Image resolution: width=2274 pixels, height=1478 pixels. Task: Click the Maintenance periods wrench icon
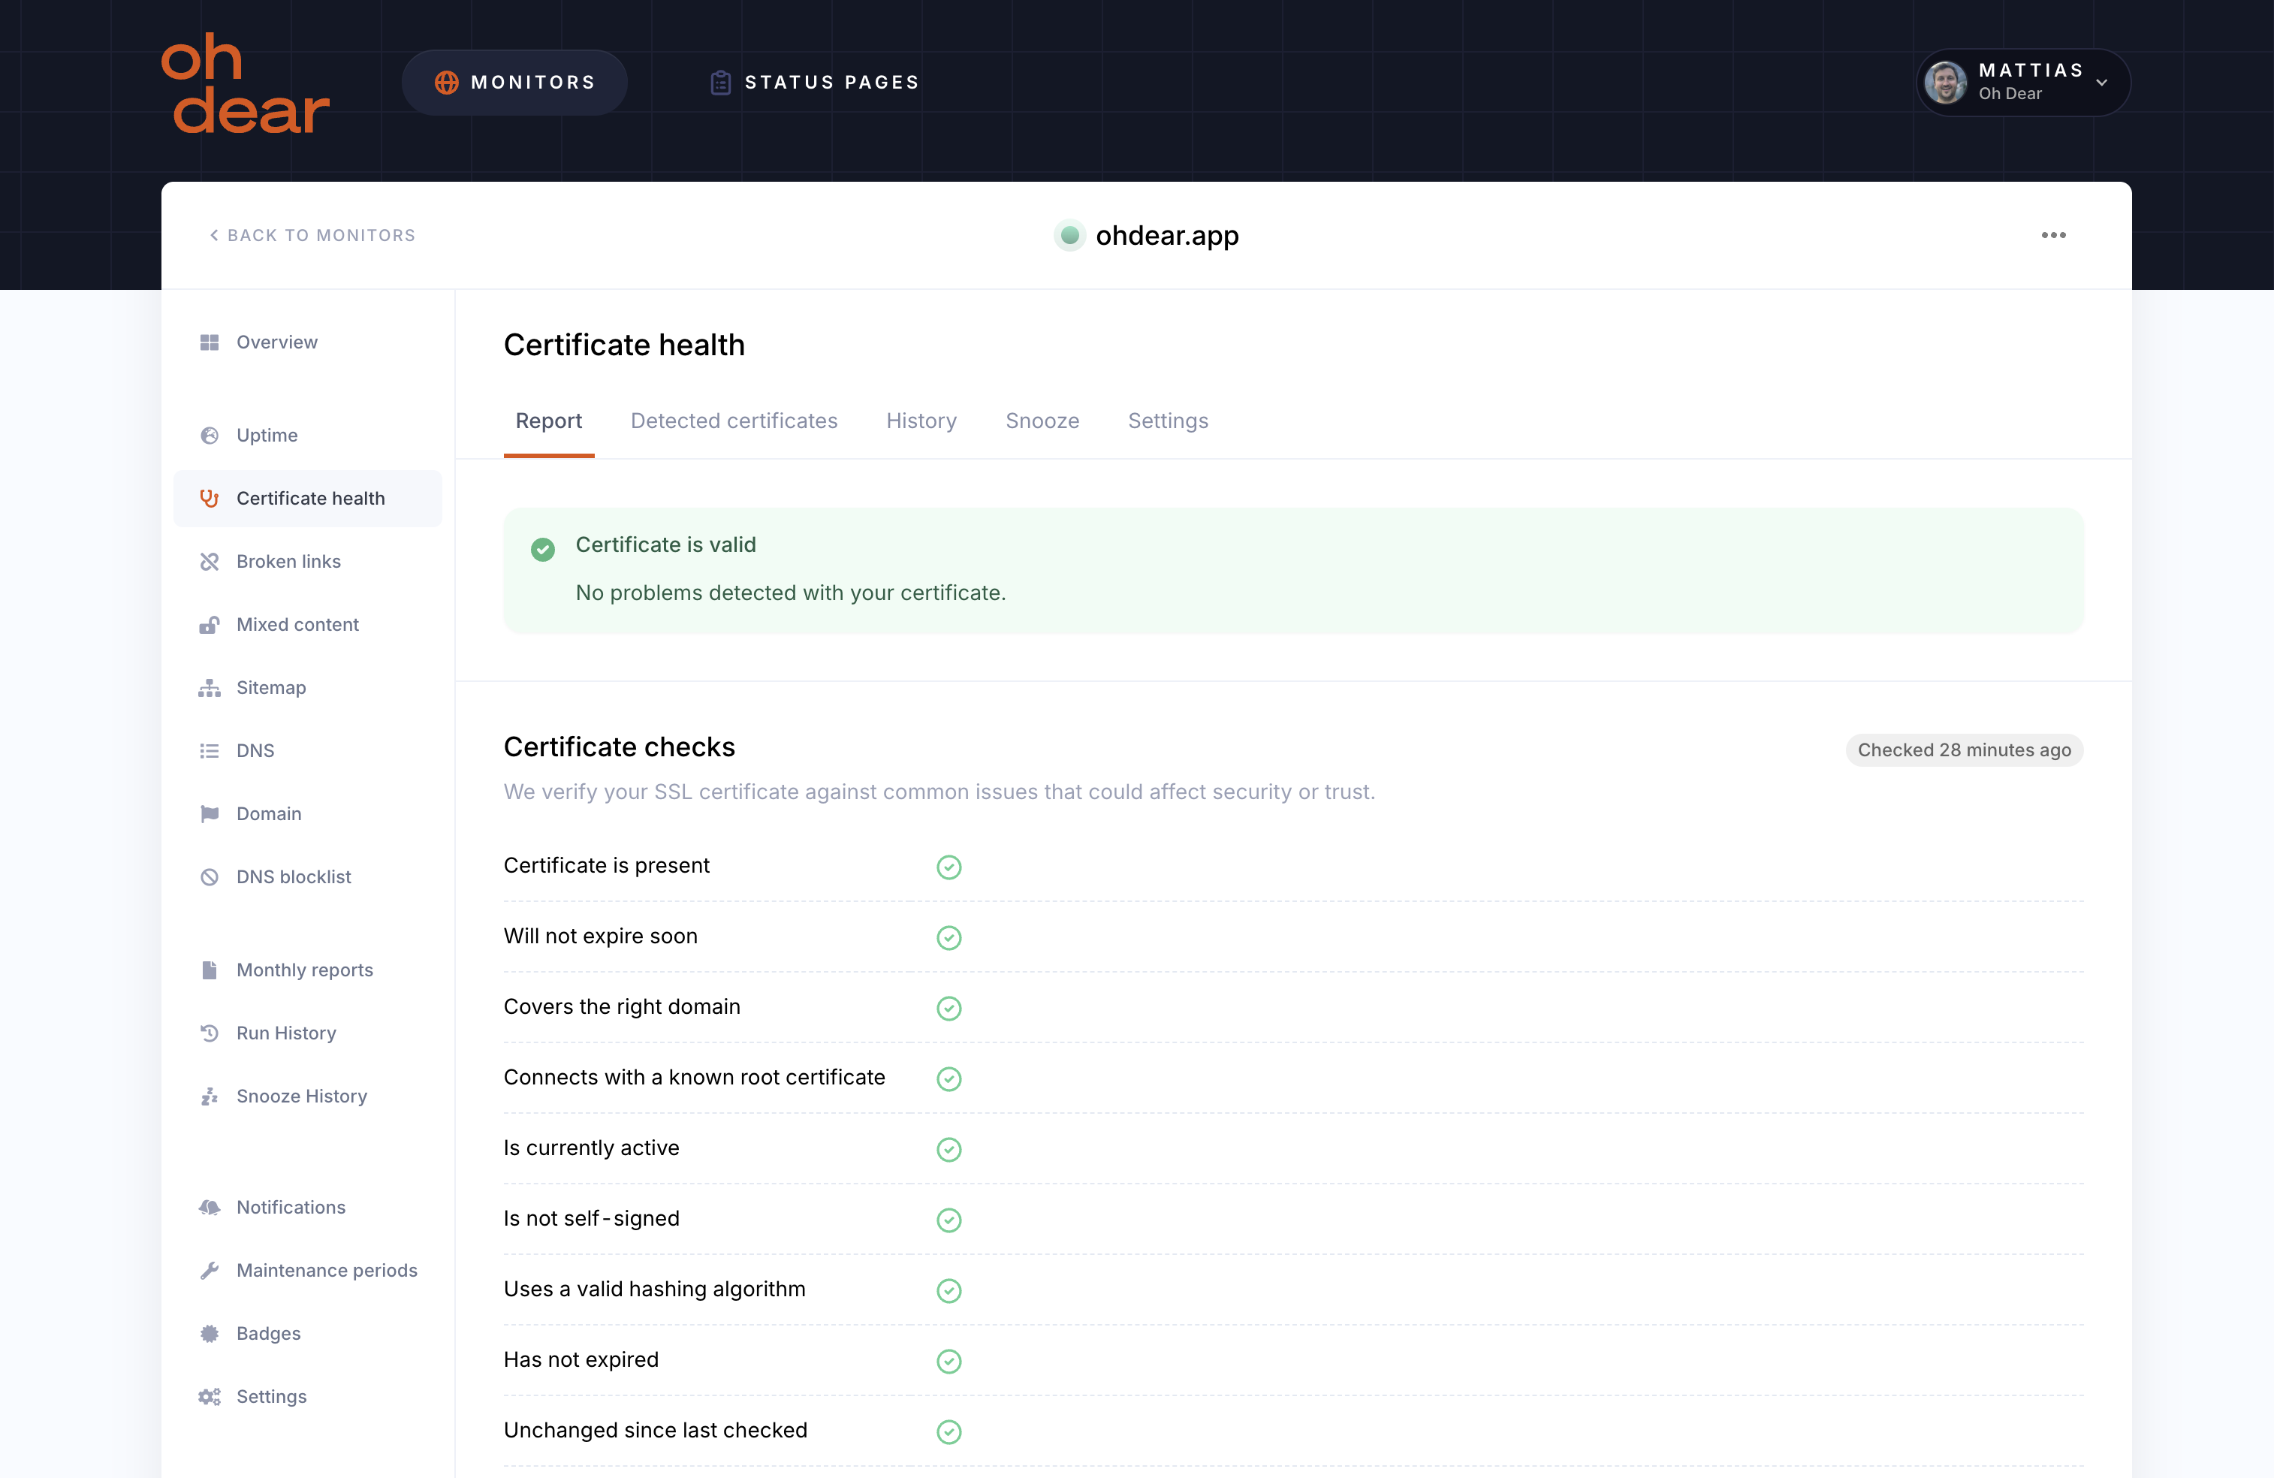click(210, 1271)
